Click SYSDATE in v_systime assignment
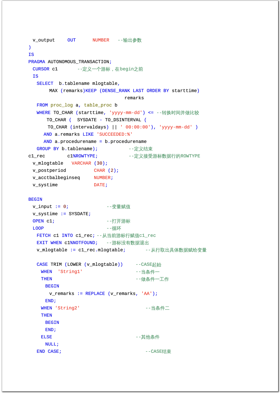The height and width of the screenshot is (394, 280). coord(78,214)
